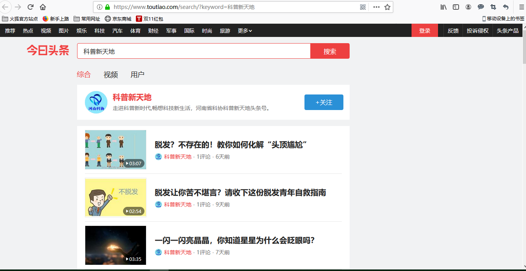Show site information via the info icon
The height and width of the screenshot is (271, 526).
pos(99,7)
